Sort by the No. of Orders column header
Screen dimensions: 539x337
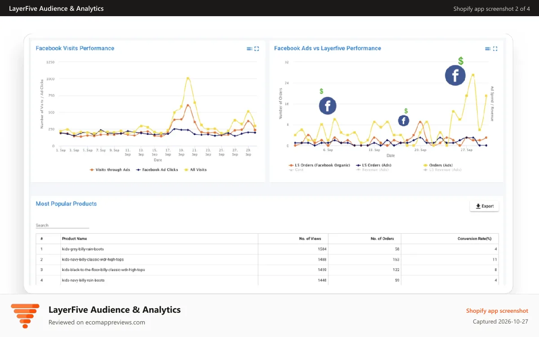pyautogui.click(x=365, y=239)
